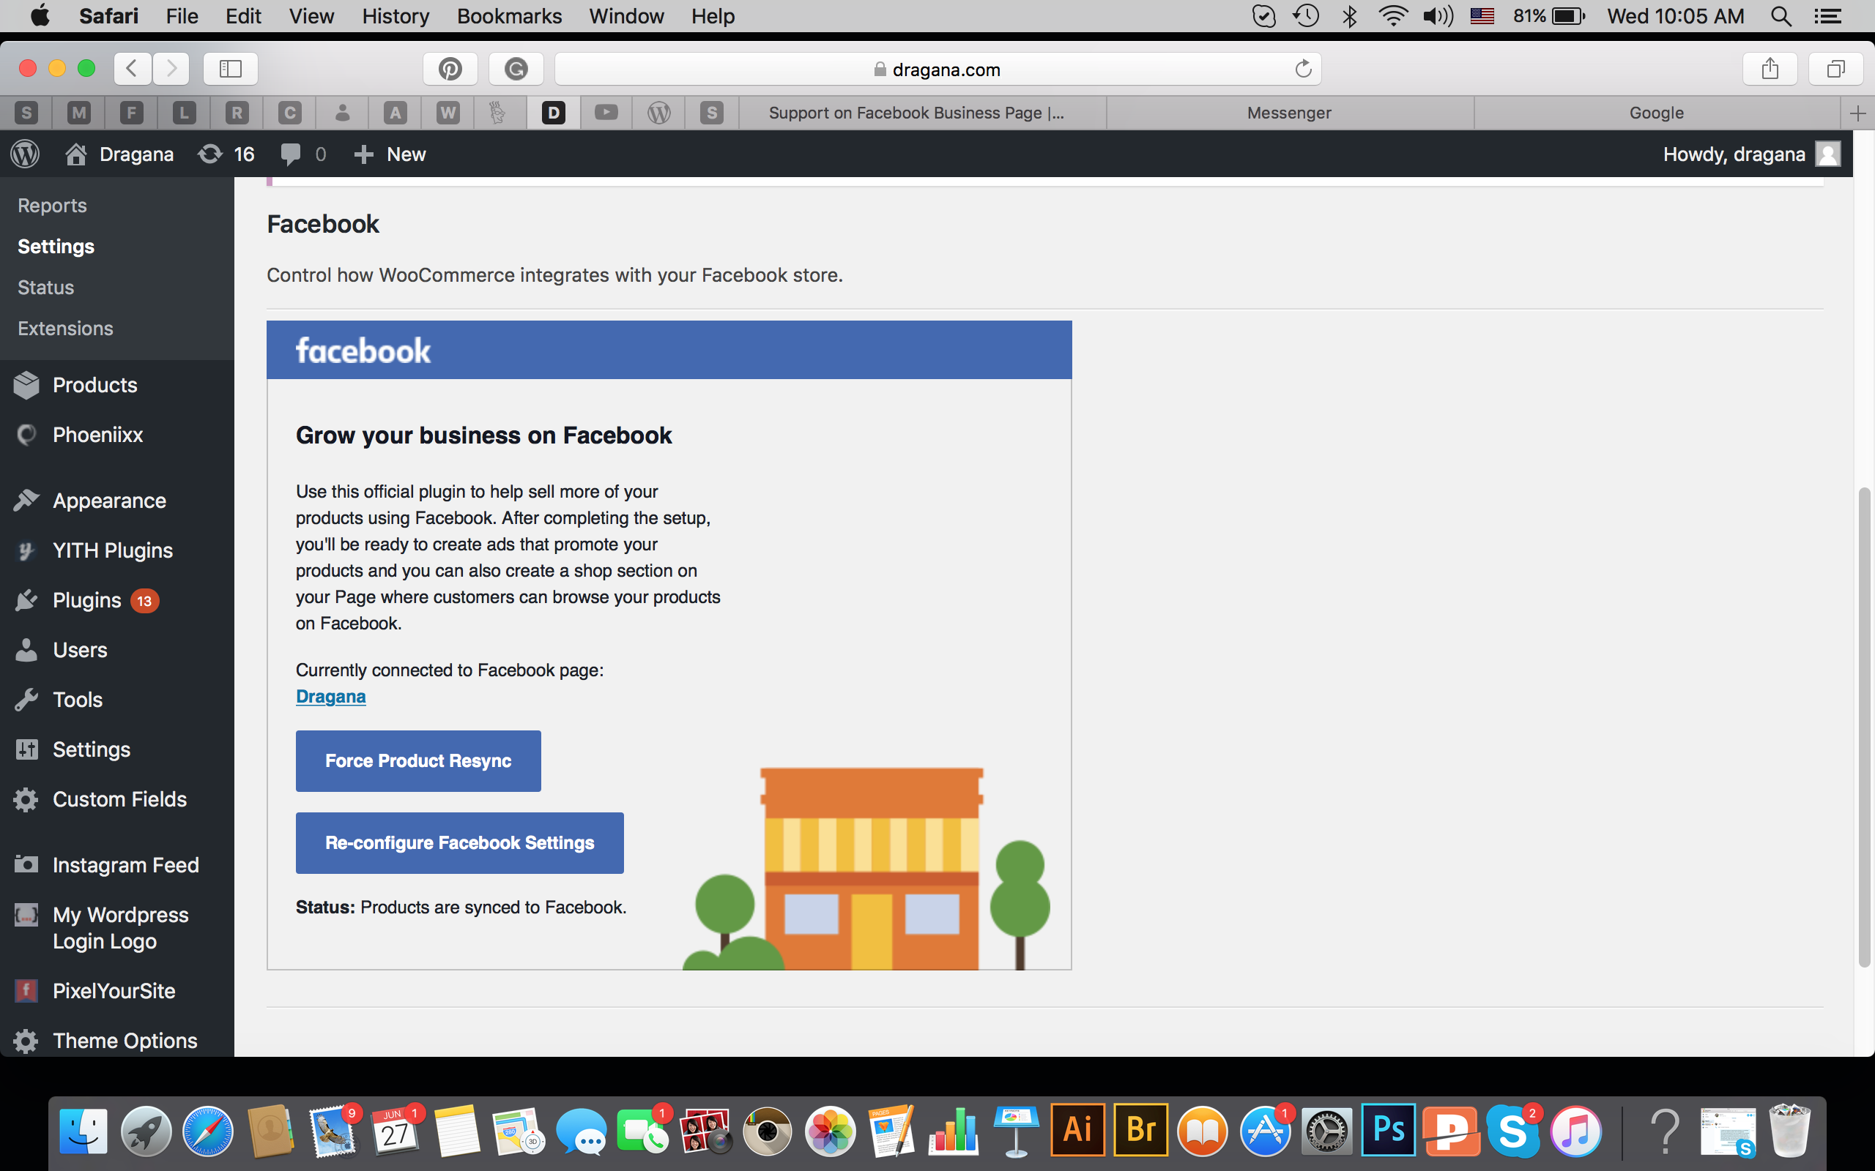
Task: Open Extensions in WooCommerce submenu
Action: pyautogui.click(x=65, y=329)
